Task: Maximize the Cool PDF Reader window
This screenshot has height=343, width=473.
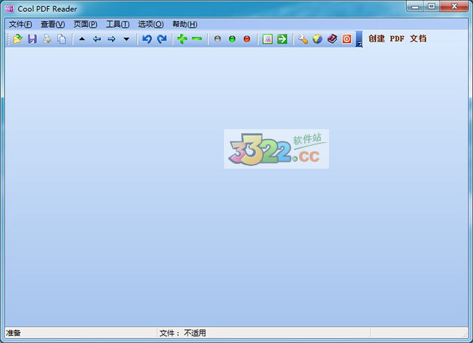Action: click(x=432, y=6)
